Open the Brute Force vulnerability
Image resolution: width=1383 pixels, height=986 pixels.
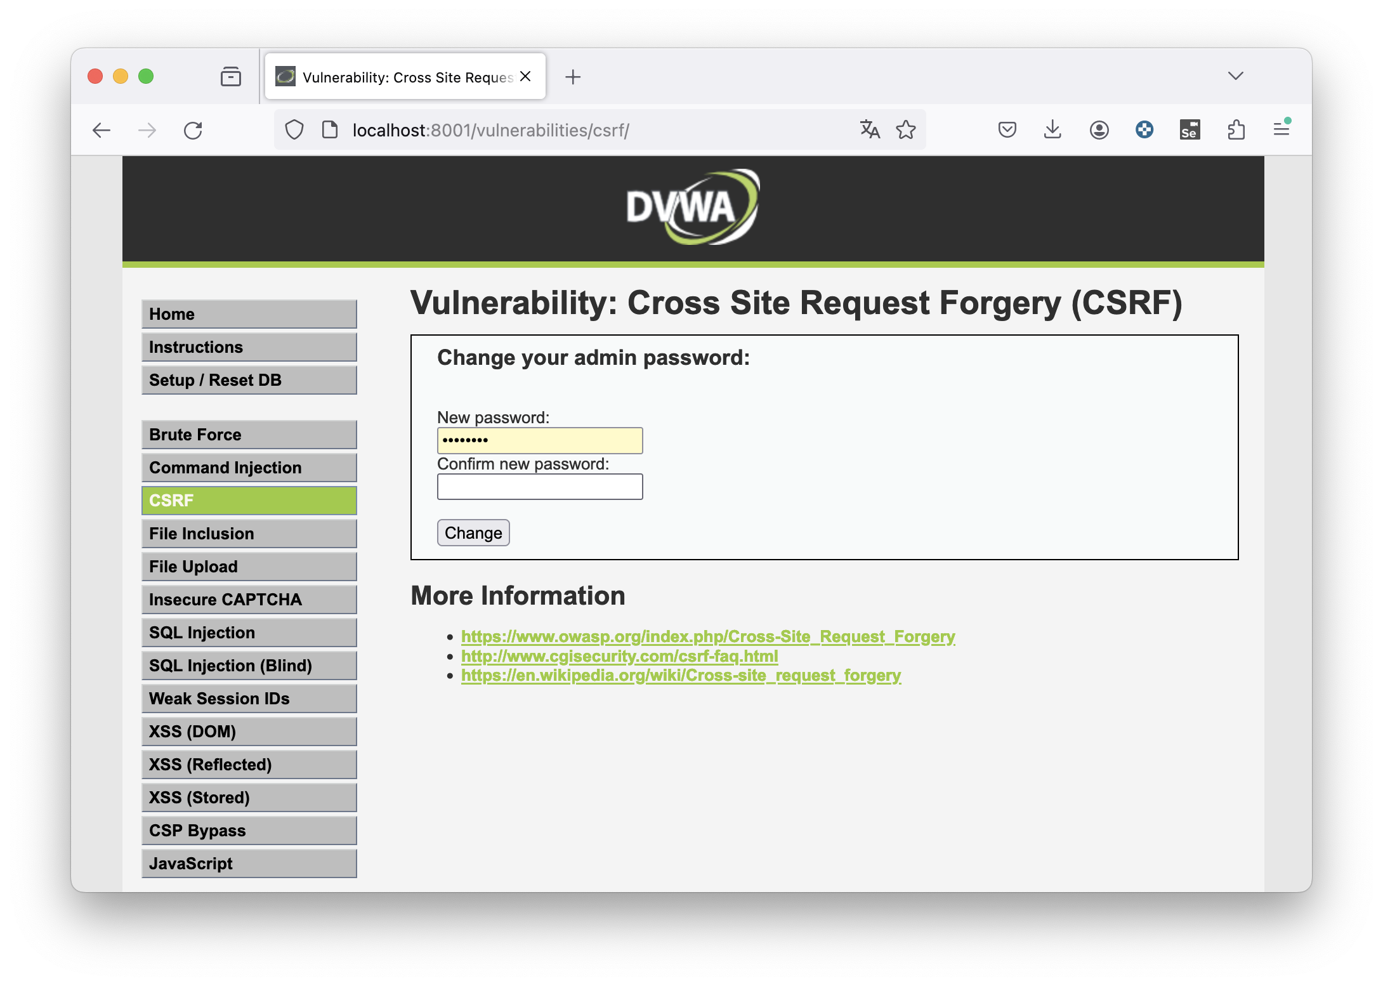click(249, 435)
